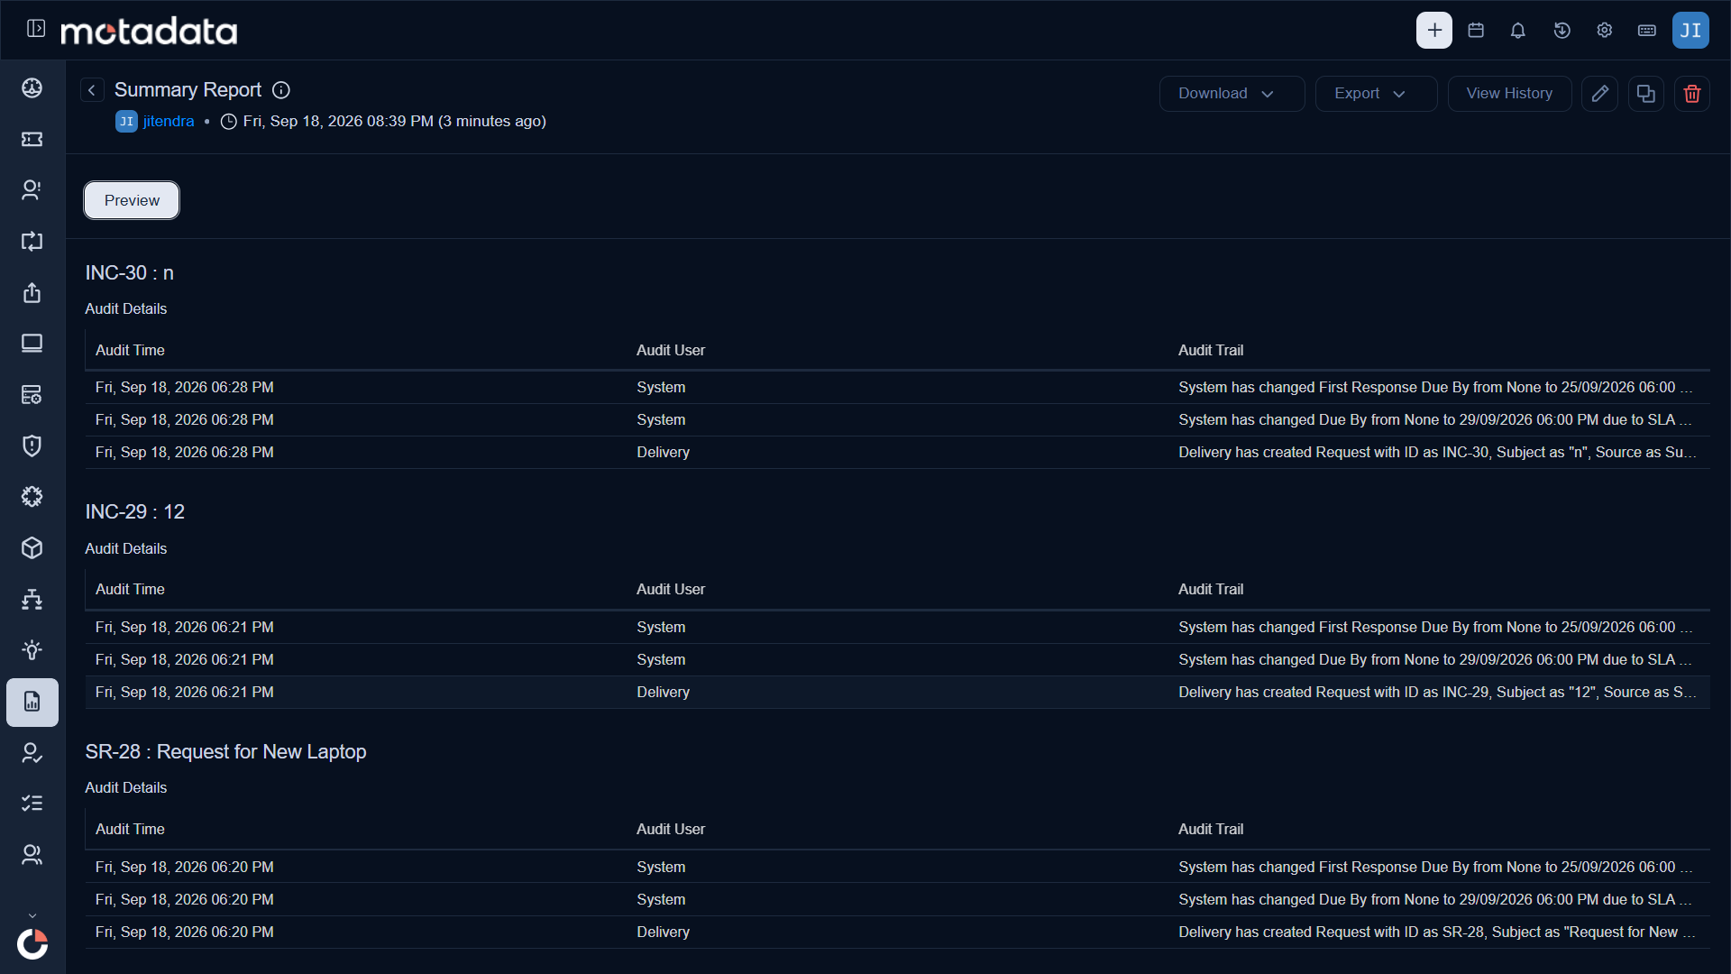Viewport: 1731px width, 974px height.
Task: Show the info icon next to Summary Report
Action: (x=281, y=90)
